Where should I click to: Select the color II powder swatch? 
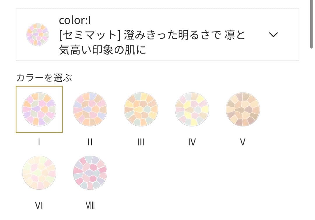click(x=90, y=109)
